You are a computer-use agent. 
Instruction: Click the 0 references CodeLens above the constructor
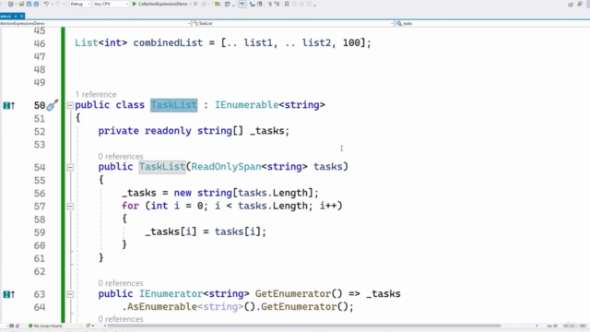[x=121, y=156]
